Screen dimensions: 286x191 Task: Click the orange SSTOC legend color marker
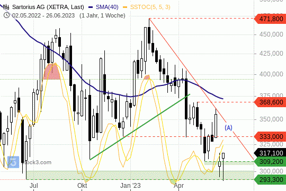pyautogui.click(x=125, y=7)
